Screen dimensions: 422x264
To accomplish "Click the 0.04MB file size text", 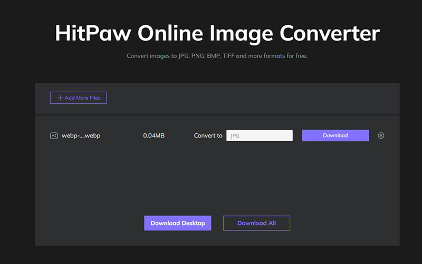I will 154,135.
